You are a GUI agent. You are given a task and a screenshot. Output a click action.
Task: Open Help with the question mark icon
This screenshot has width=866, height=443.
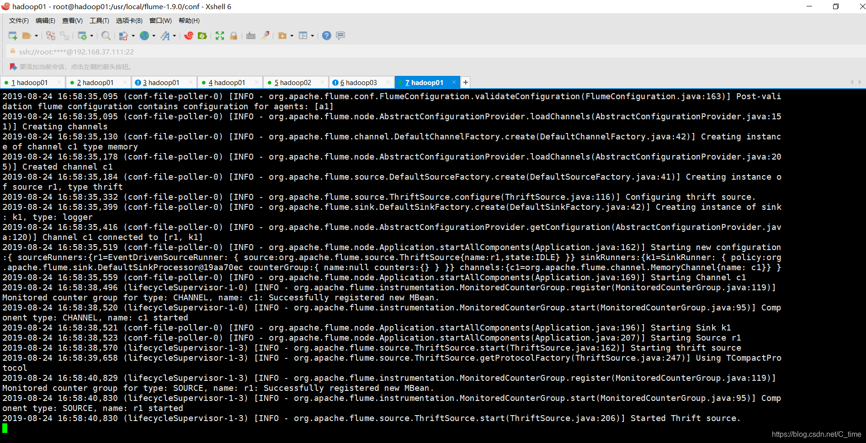pos(327,36)
